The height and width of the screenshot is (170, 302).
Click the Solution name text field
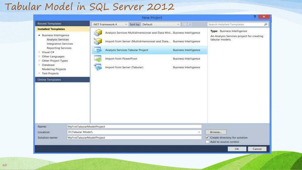(134, 138)
